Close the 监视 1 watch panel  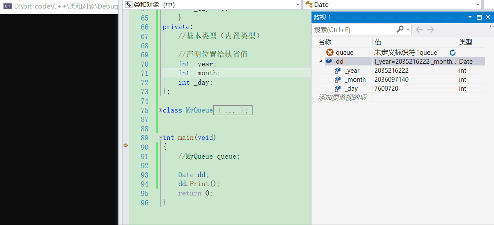click(488, 17)
